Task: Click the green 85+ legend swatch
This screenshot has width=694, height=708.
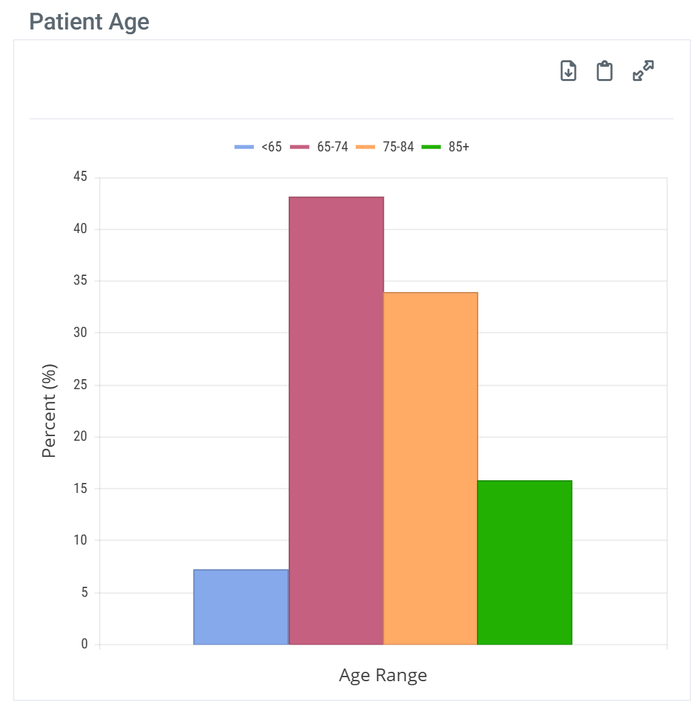Action: [431, 147]
